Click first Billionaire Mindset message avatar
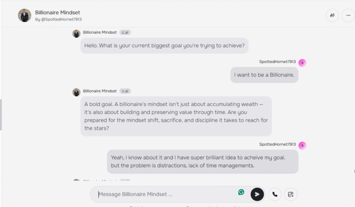Screen dimensions: 355x207 point(76,33)
